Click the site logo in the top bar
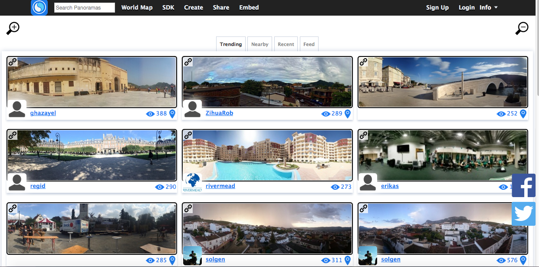 (39, 7)
